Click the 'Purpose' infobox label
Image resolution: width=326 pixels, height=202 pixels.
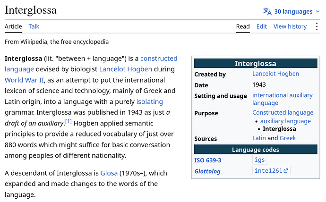pyautogui.click(x=206, y=113)
